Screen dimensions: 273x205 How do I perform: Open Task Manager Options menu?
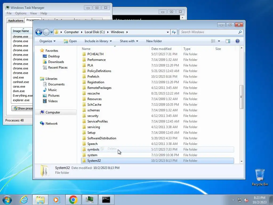[21, 13]
